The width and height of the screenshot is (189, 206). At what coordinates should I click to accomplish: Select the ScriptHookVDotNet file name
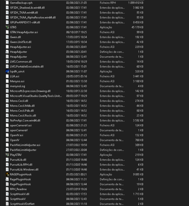pyautogui.click(x=22, y=204)
